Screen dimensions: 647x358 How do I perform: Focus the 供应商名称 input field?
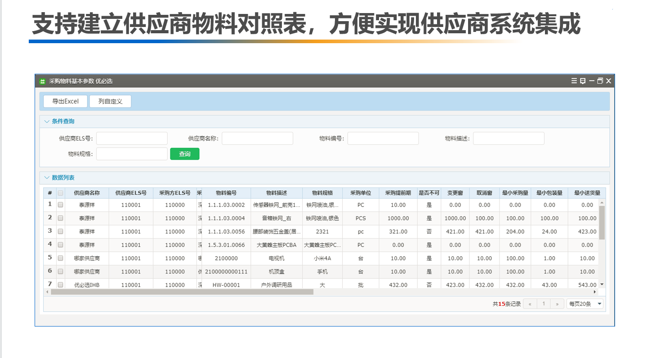(257, 138)
